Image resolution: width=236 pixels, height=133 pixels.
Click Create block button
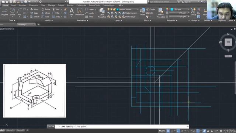[x=150, y=9]
